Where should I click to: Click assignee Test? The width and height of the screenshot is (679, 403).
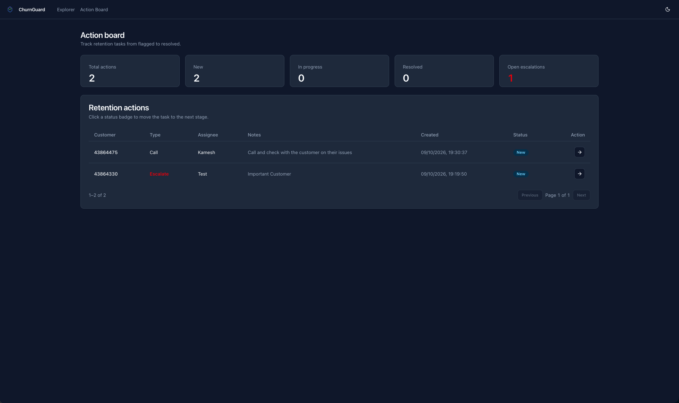[202, 174]
